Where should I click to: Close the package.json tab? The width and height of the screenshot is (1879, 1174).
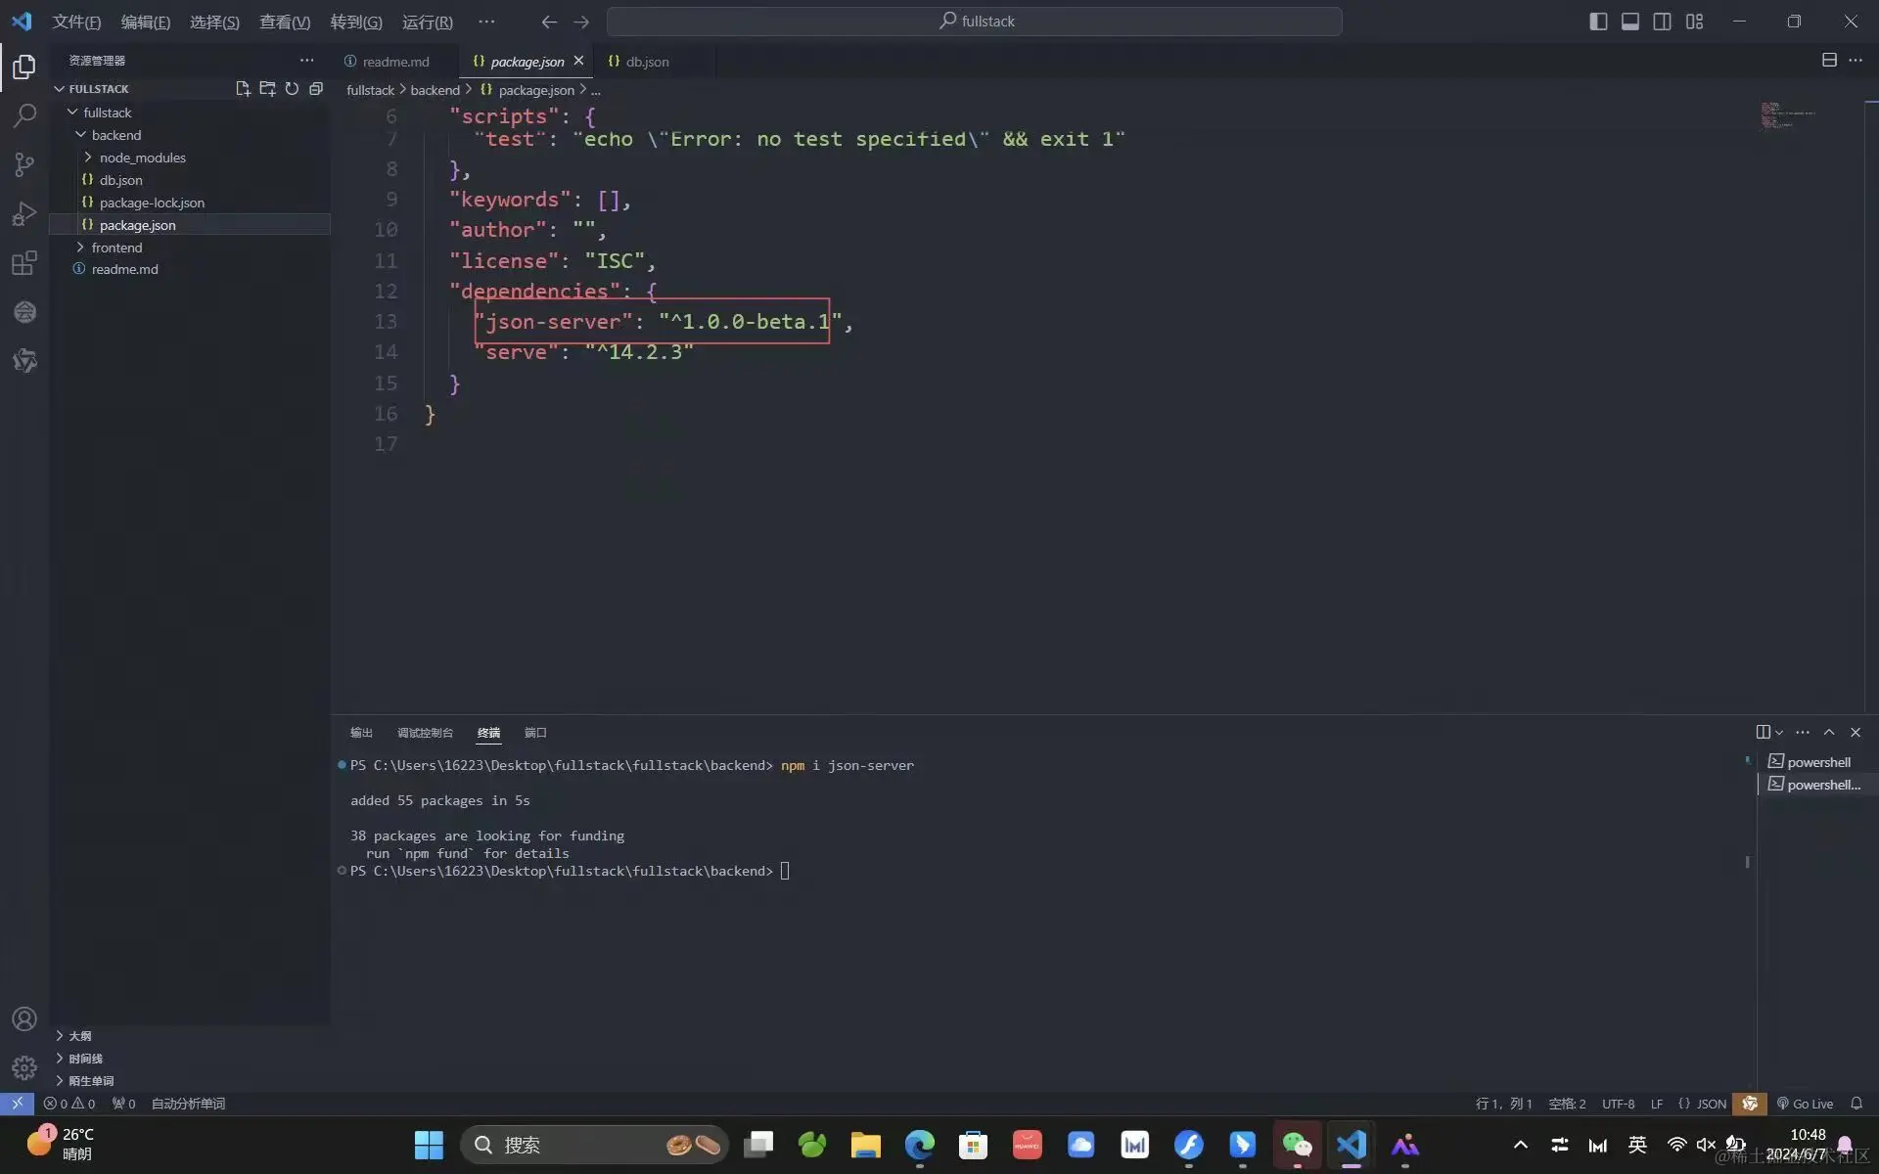[x=578, y=61]
